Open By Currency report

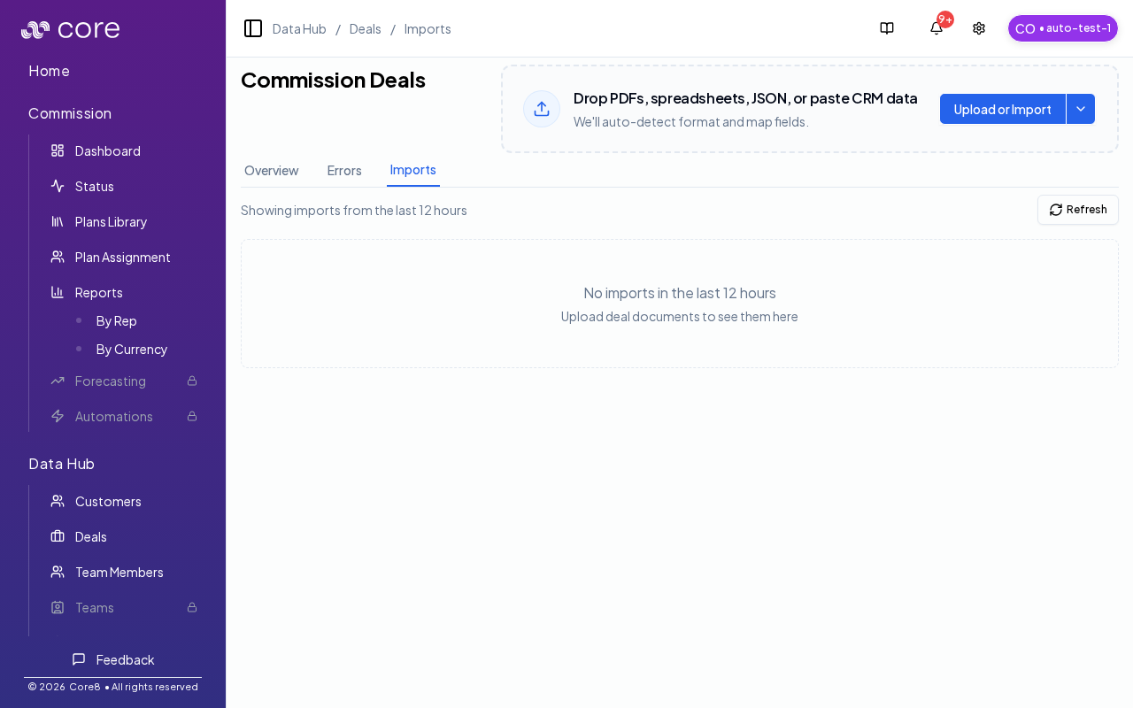click(x=131, y=349)
